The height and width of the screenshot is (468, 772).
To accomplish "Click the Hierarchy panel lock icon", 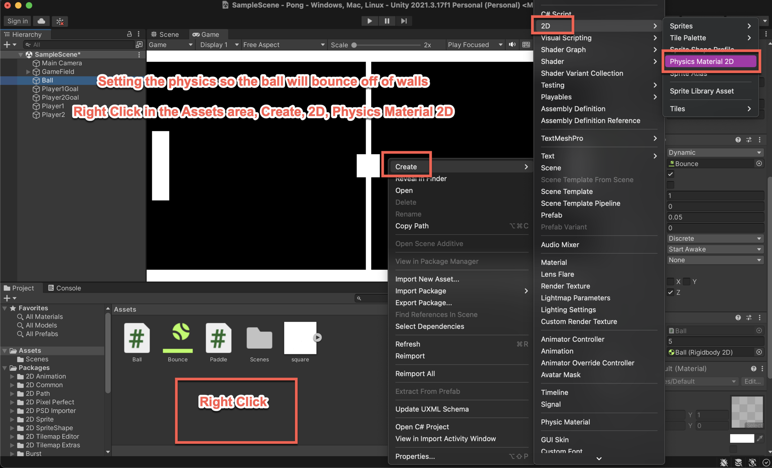I will click(x=129, y=34).
